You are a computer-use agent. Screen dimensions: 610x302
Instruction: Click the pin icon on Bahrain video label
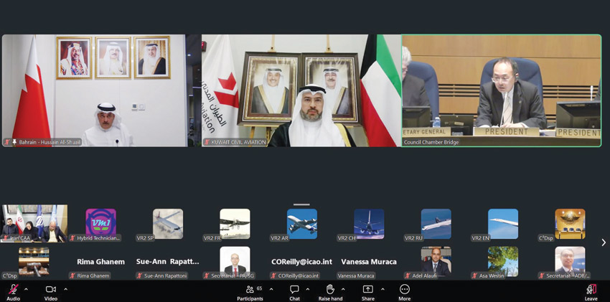point(14,142)
